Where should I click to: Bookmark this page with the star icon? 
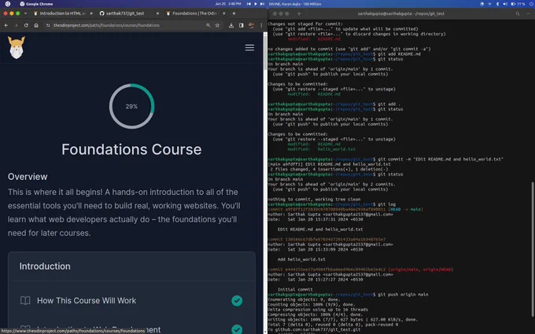(x=217, y=25)
